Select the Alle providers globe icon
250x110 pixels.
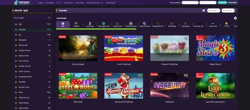[63, 23]
